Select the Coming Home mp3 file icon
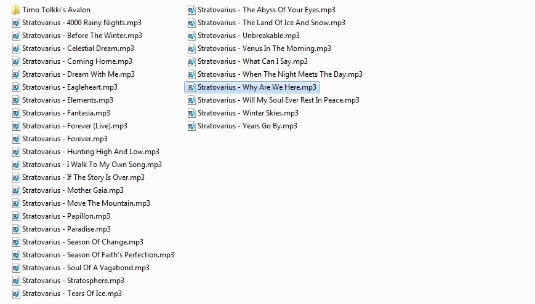Screen dimensions: 535x304 tap(16, 61)
